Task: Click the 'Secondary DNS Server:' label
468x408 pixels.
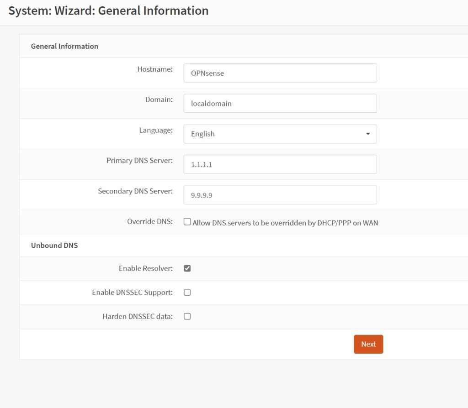Action: [x=135, y=191]
